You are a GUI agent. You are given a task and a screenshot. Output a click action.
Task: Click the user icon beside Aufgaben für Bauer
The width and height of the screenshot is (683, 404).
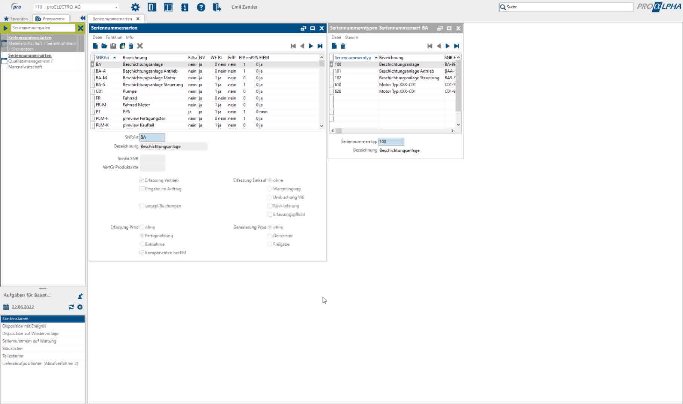[80, 296]
